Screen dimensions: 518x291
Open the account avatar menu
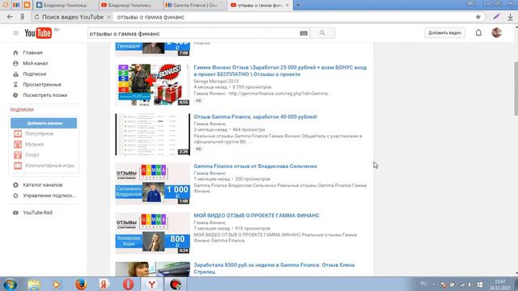tap(496, 32)
